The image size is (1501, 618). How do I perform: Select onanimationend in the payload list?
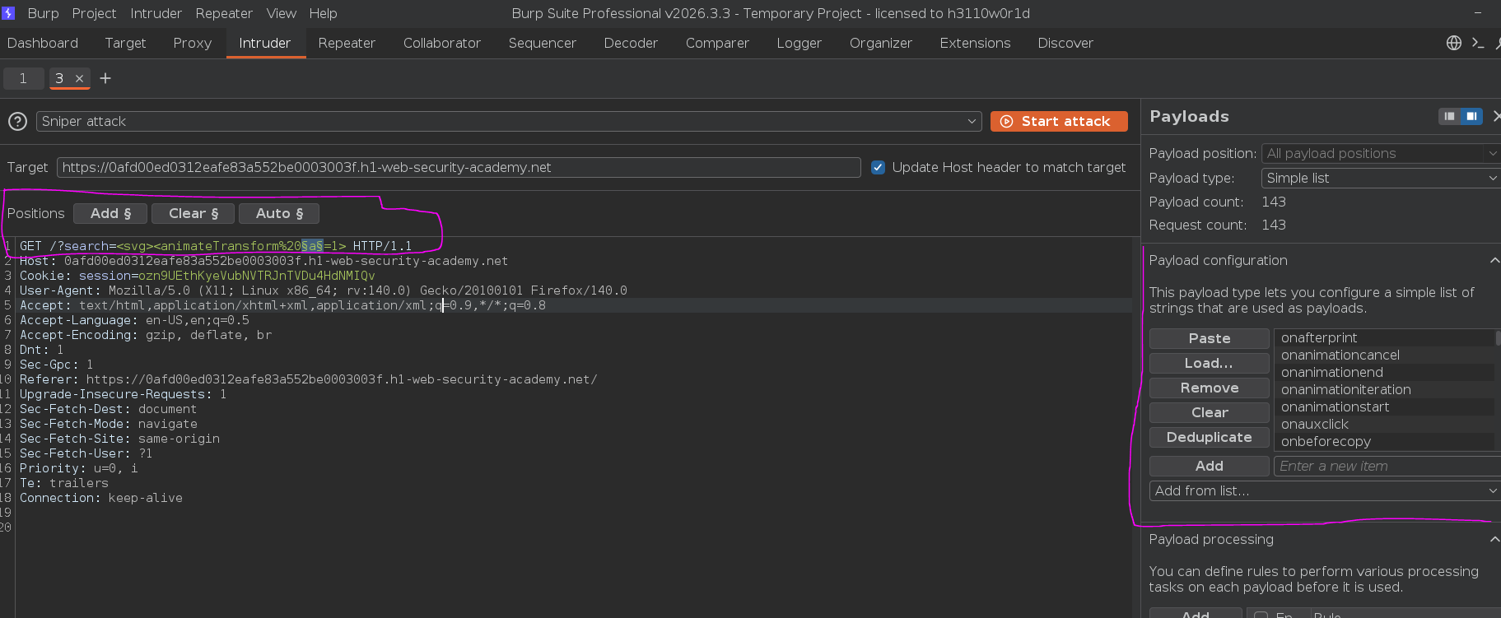(1384, 372)
